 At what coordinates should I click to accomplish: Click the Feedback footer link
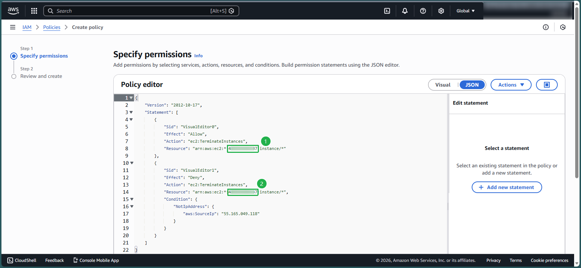click(x=54, y=260)
